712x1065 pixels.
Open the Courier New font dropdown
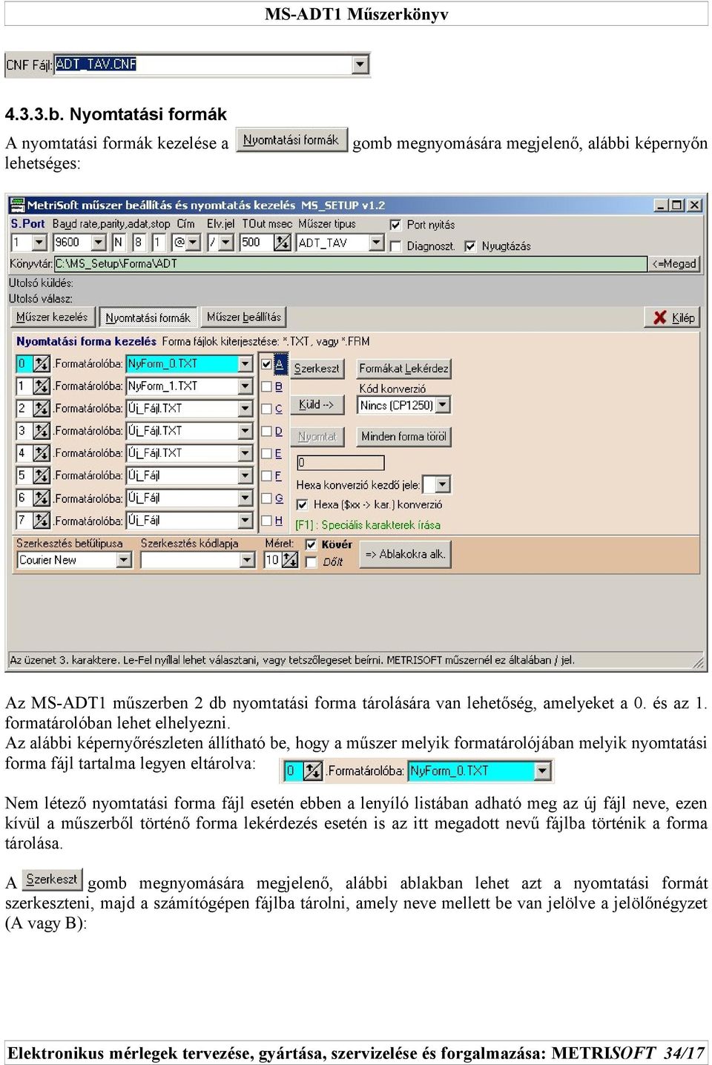(x=124, y=561)
